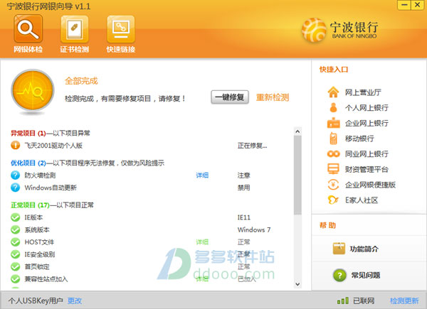Open the 个人网上银行 shortcut
Image resolution: width=427 pixels, height=309 pixels.
[x=367, y=108]
